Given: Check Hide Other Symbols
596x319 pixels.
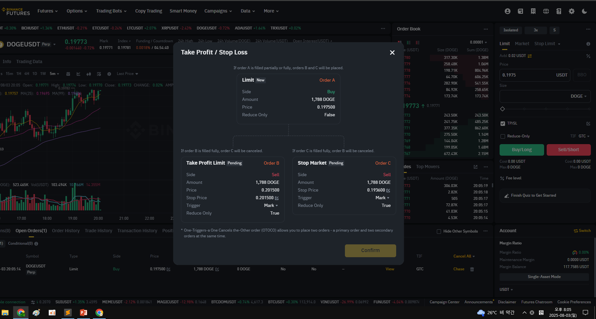Looking at the screenshot, I should point(439,231).
